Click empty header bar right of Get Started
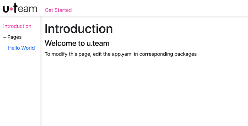Viewport: 248px width, 126px height. 160,8
